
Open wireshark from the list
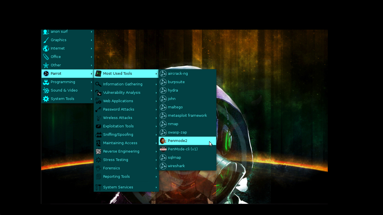[187, 166]
